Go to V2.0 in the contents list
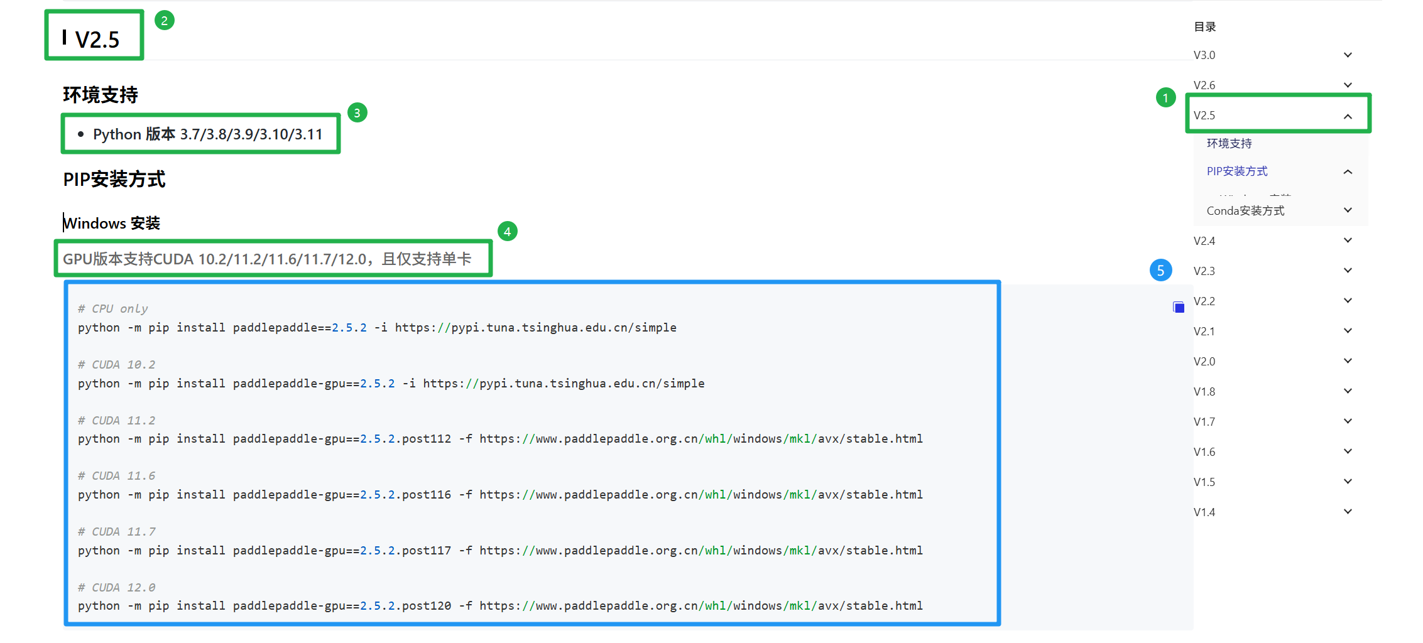 [x=1204, y=362]
